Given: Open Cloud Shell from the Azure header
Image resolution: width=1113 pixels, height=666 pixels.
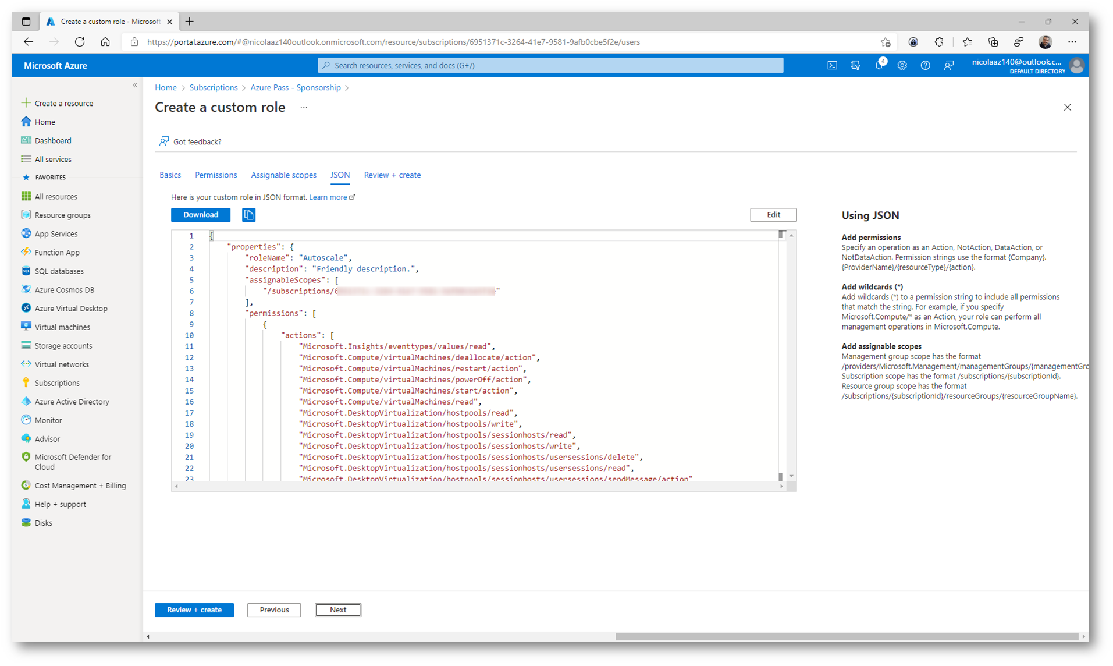Looking at the screenshot, I should coord(832,65).
